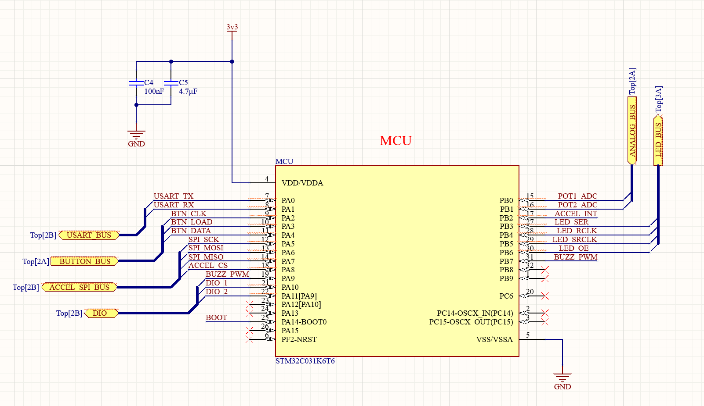
Task: Select the USART_BUS port
Action: 89,235
